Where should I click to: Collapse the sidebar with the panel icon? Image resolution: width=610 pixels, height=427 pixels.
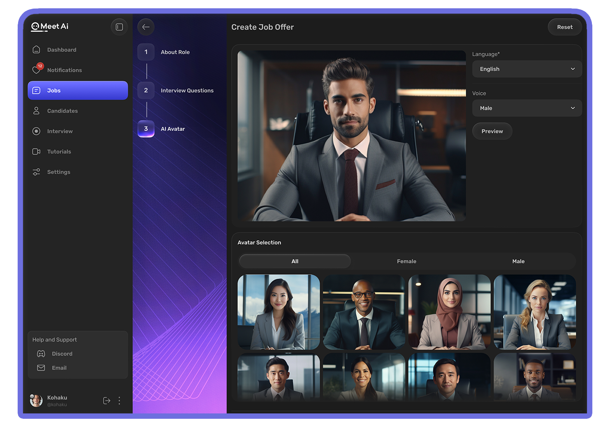coord(119,27)
